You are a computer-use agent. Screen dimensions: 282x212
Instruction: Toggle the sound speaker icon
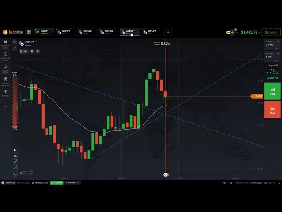point(225,182)
